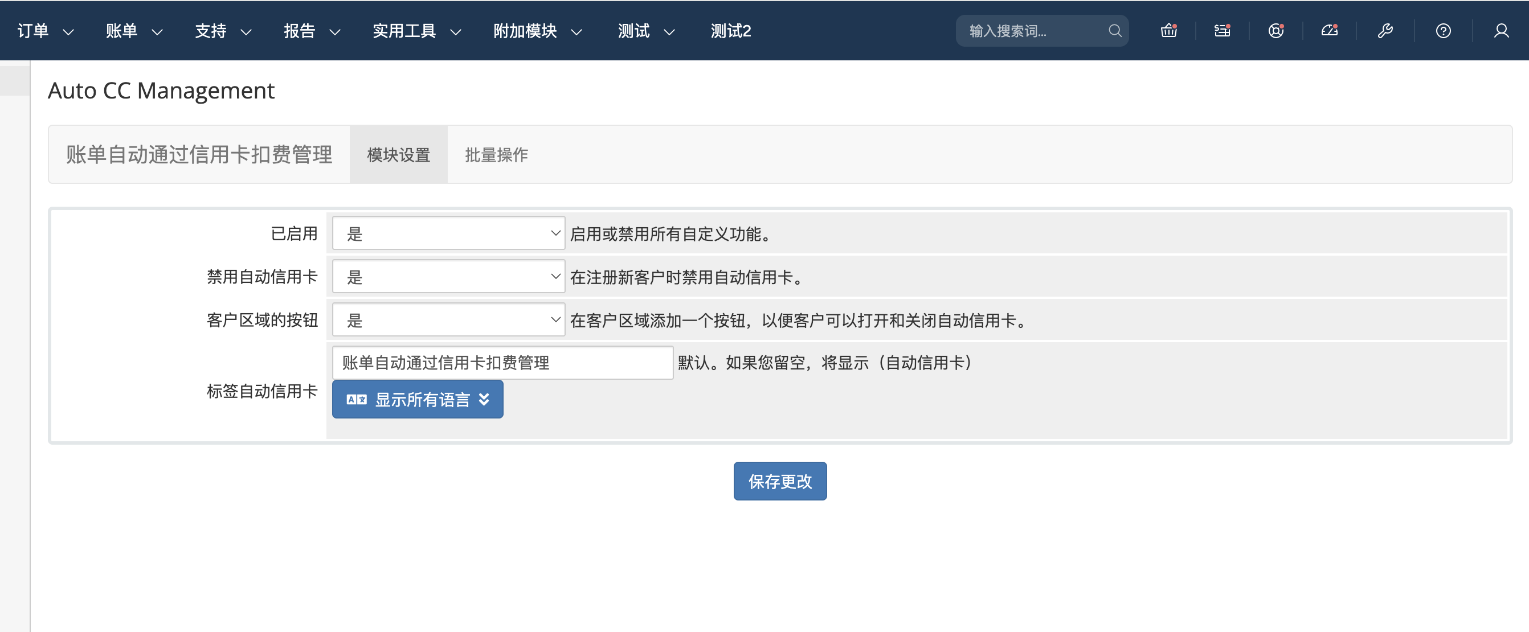Open the 客户区域的按钮 dropdown
Image resolution: width=1529 pixels, height=632 pixels.
(448, 320)
